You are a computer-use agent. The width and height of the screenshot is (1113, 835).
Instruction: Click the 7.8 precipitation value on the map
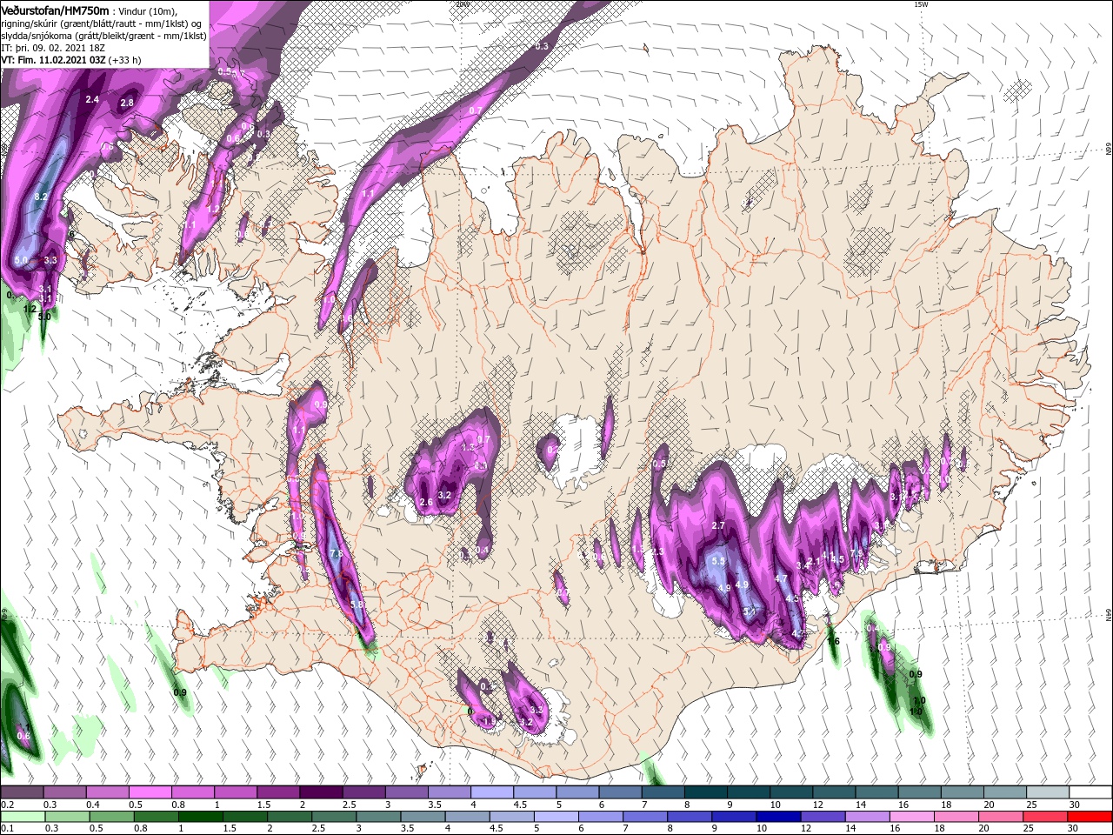(337, 553)
